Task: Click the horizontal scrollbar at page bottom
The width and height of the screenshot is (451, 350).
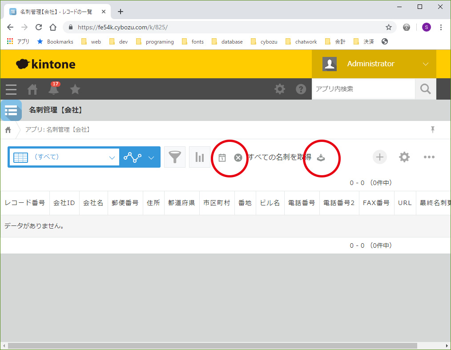Action: [x=212, y=346]
